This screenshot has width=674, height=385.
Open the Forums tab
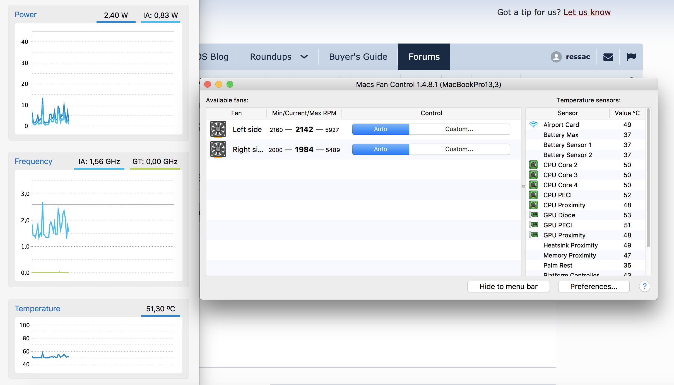click(x=424, y=57)
